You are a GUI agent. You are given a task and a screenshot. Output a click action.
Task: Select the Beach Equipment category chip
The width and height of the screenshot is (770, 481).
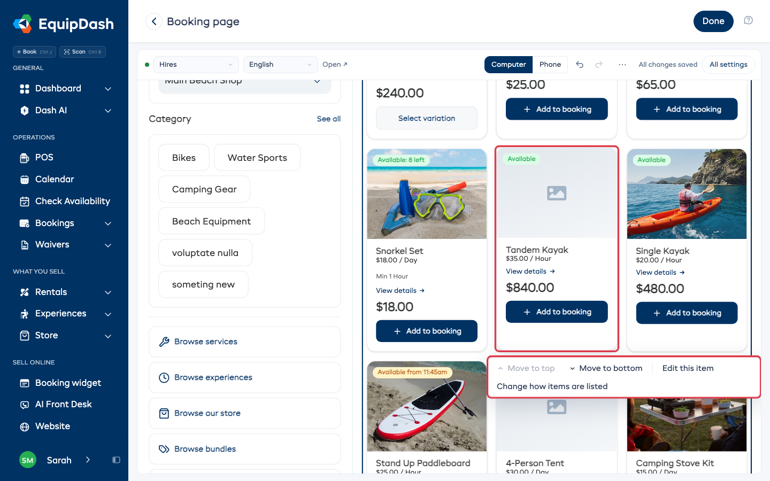(211, 221)
